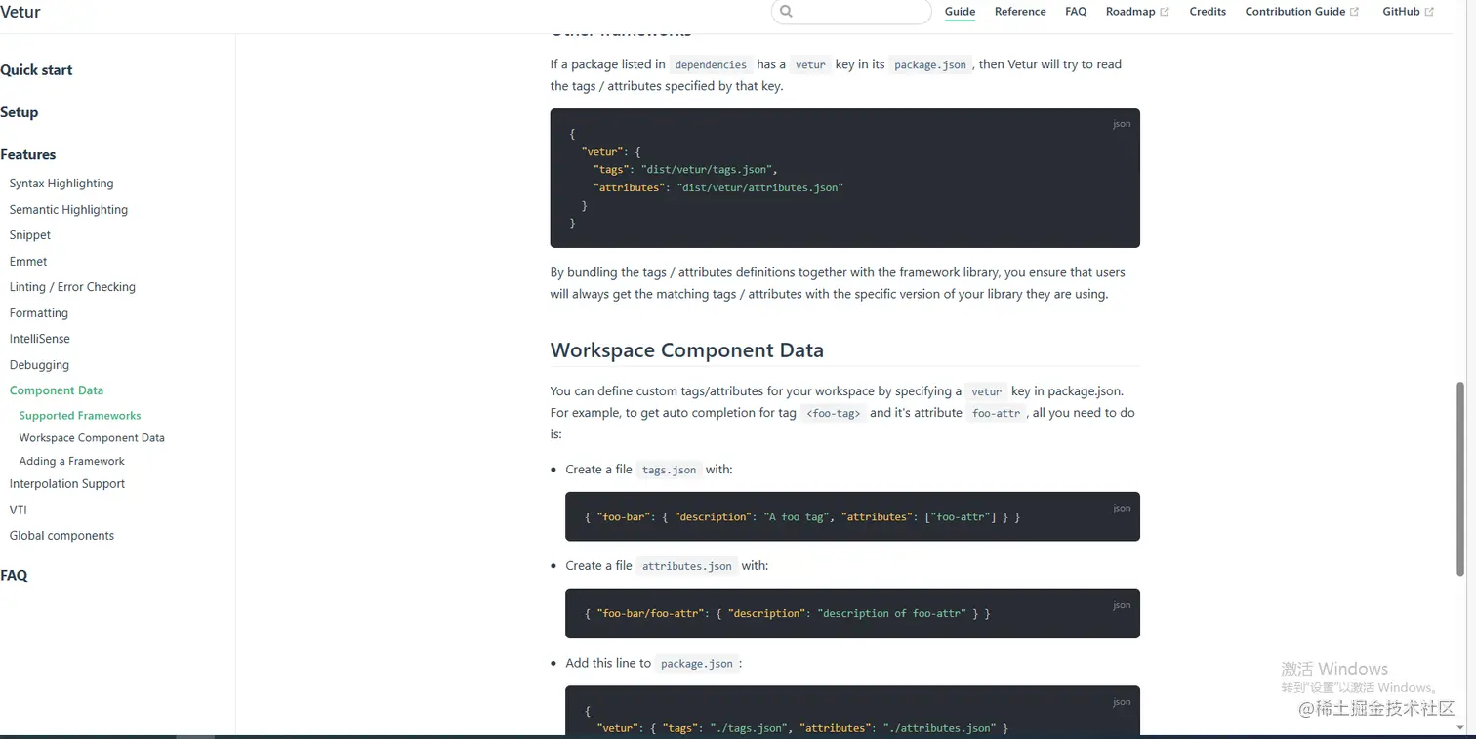
Task: Open Syntax Highlighting page
Action: [x=61, y=184]
